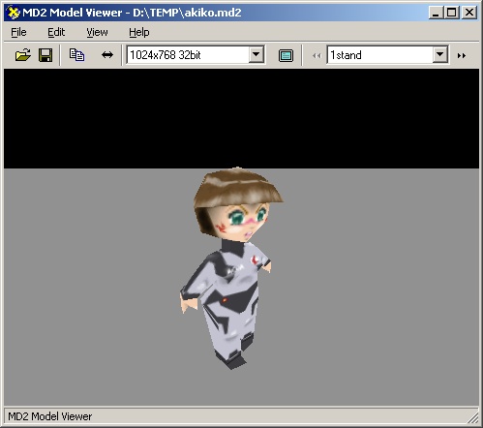Screen dimensions: 483x428
Task: Open the Help menu
Action: [139, 32]
